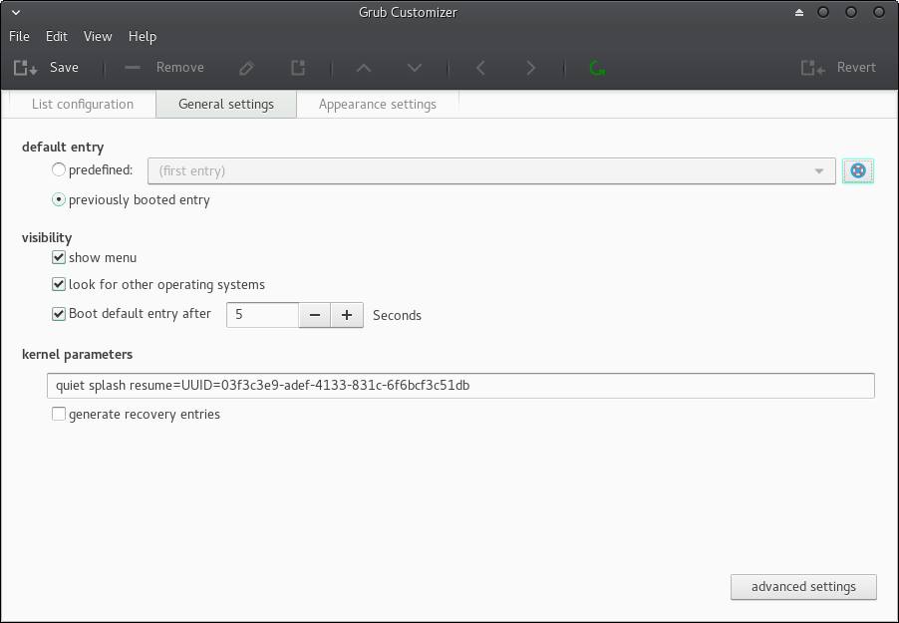
Task: Click the move up arrow icon
Action: pyautogui.click(x=364, y=68)
